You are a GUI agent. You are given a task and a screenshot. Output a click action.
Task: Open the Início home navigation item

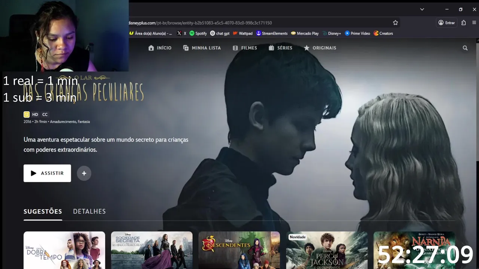click(x=160, y=48)
